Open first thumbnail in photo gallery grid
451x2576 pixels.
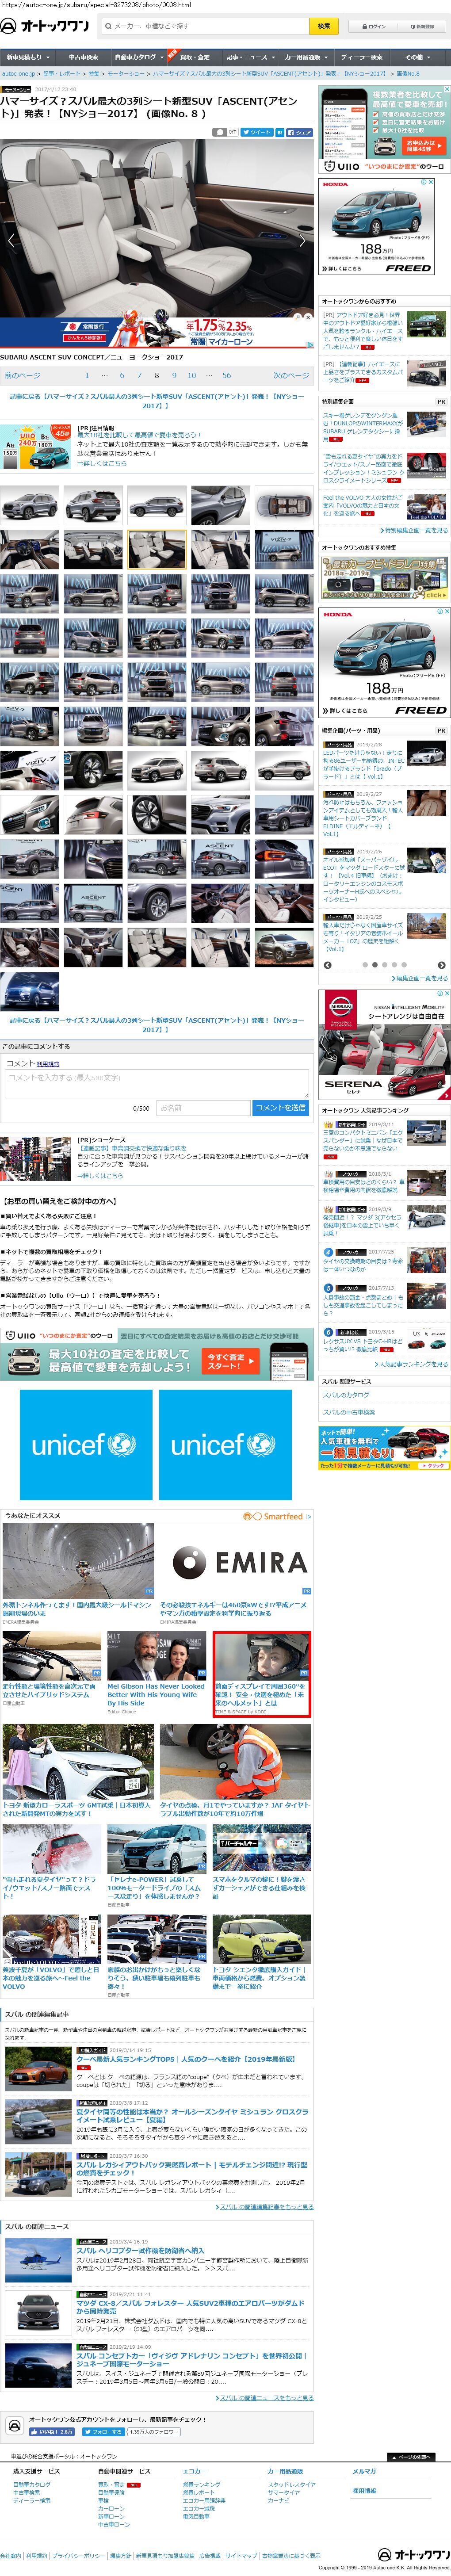[x=30, y=506]
